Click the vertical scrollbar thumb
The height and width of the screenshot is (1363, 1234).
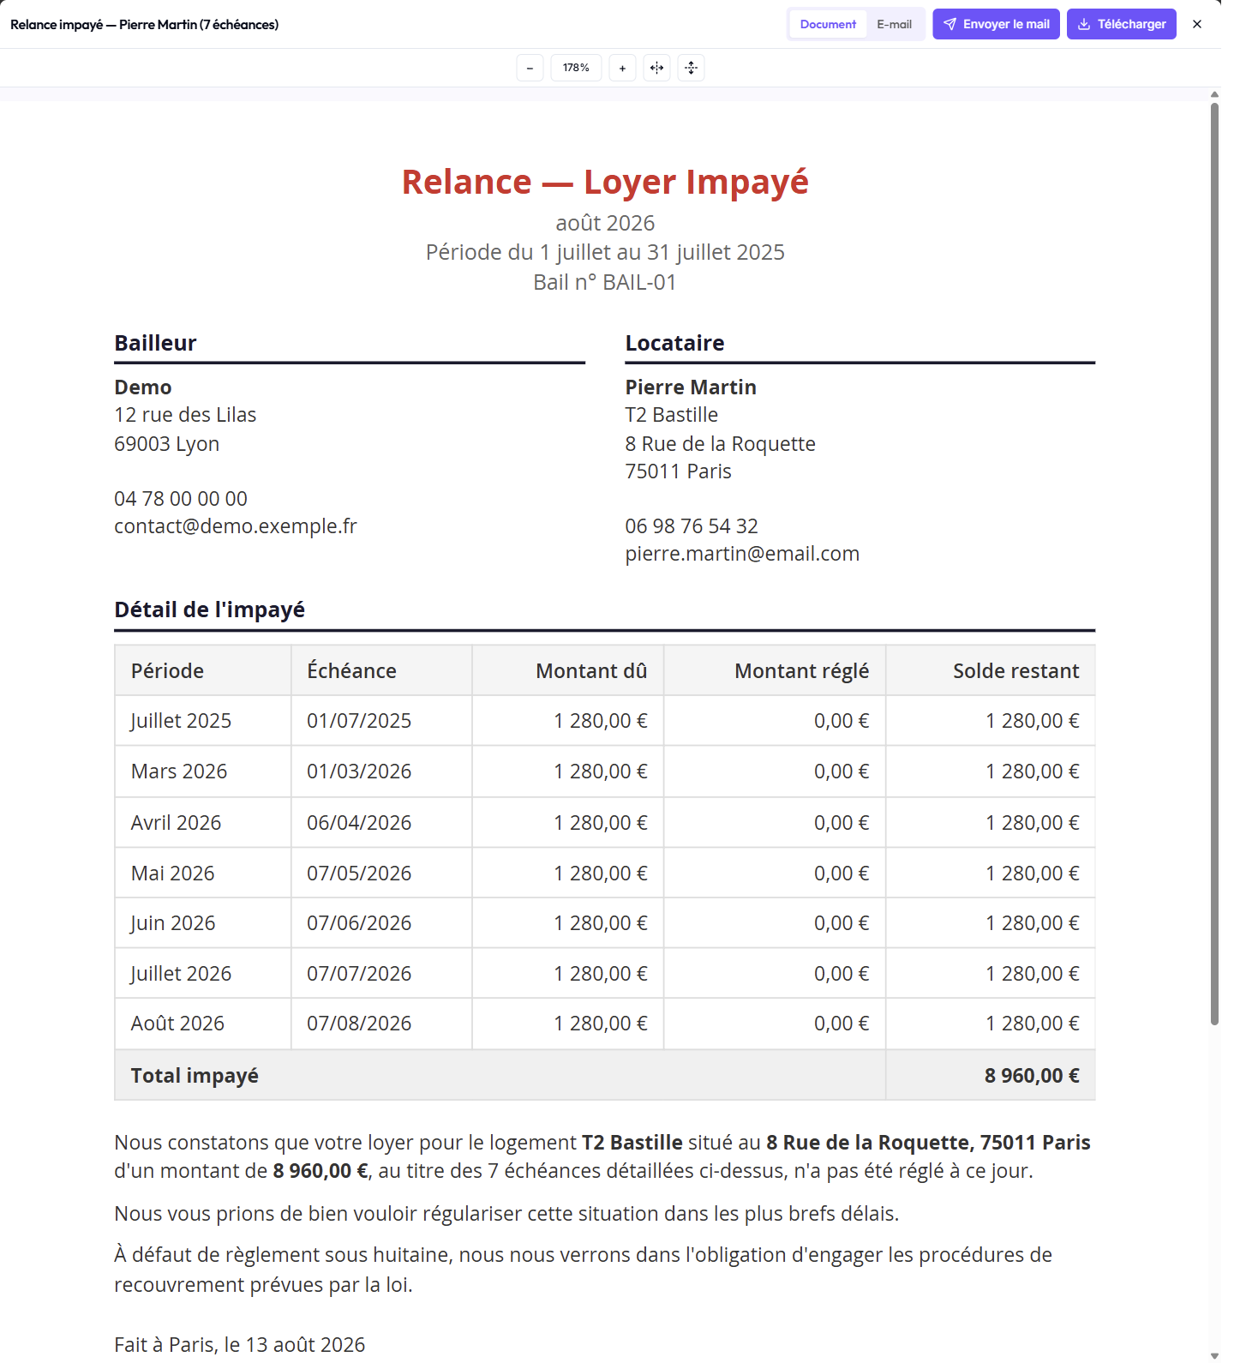tap(1214, 564)
